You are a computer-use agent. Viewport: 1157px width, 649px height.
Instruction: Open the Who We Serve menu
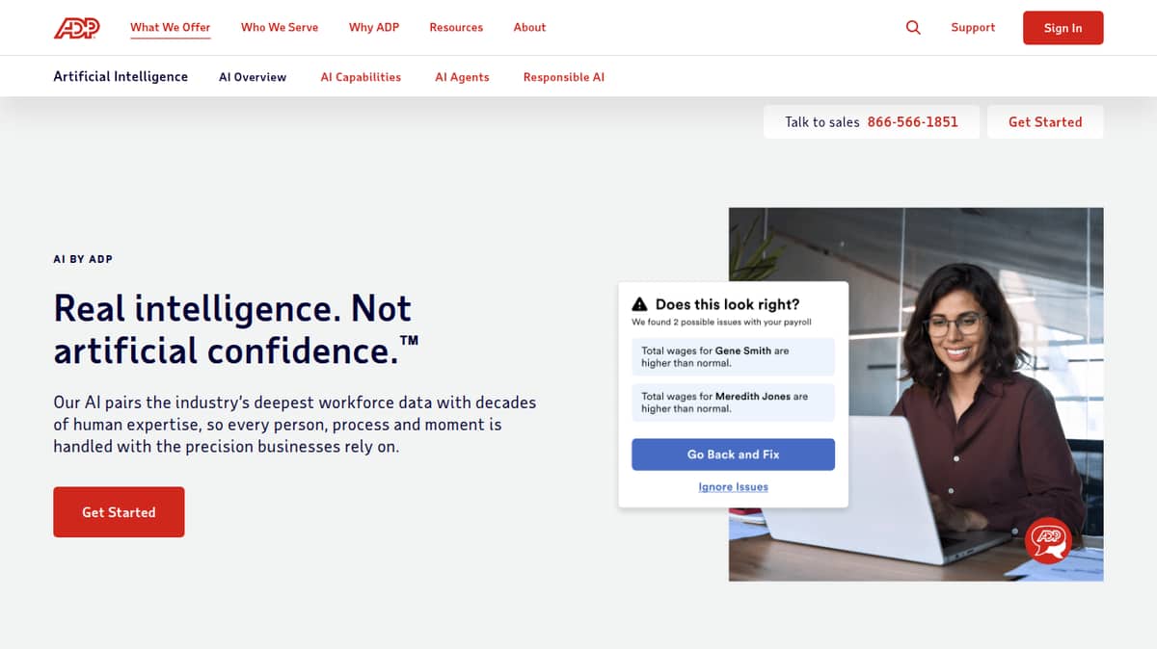280,27
